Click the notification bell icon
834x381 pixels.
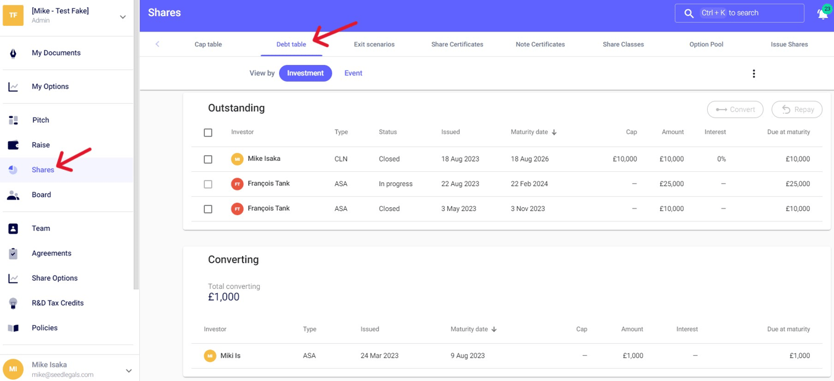(822, 14)
